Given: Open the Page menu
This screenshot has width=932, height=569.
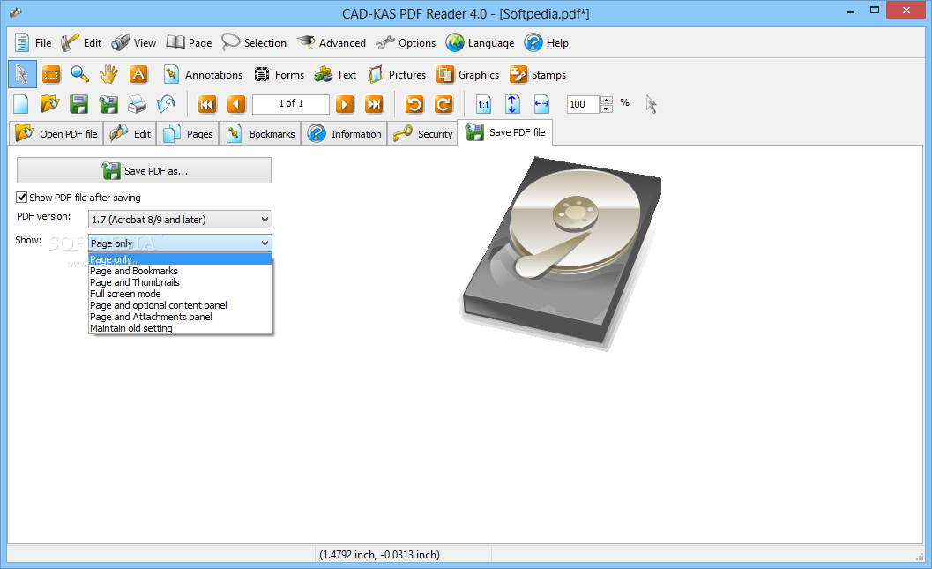Looking at the screenshot, I should click(x=189, y=43).
